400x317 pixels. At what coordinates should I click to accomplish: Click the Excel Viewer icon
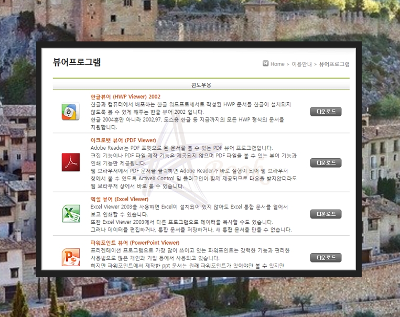coord(71,213)
